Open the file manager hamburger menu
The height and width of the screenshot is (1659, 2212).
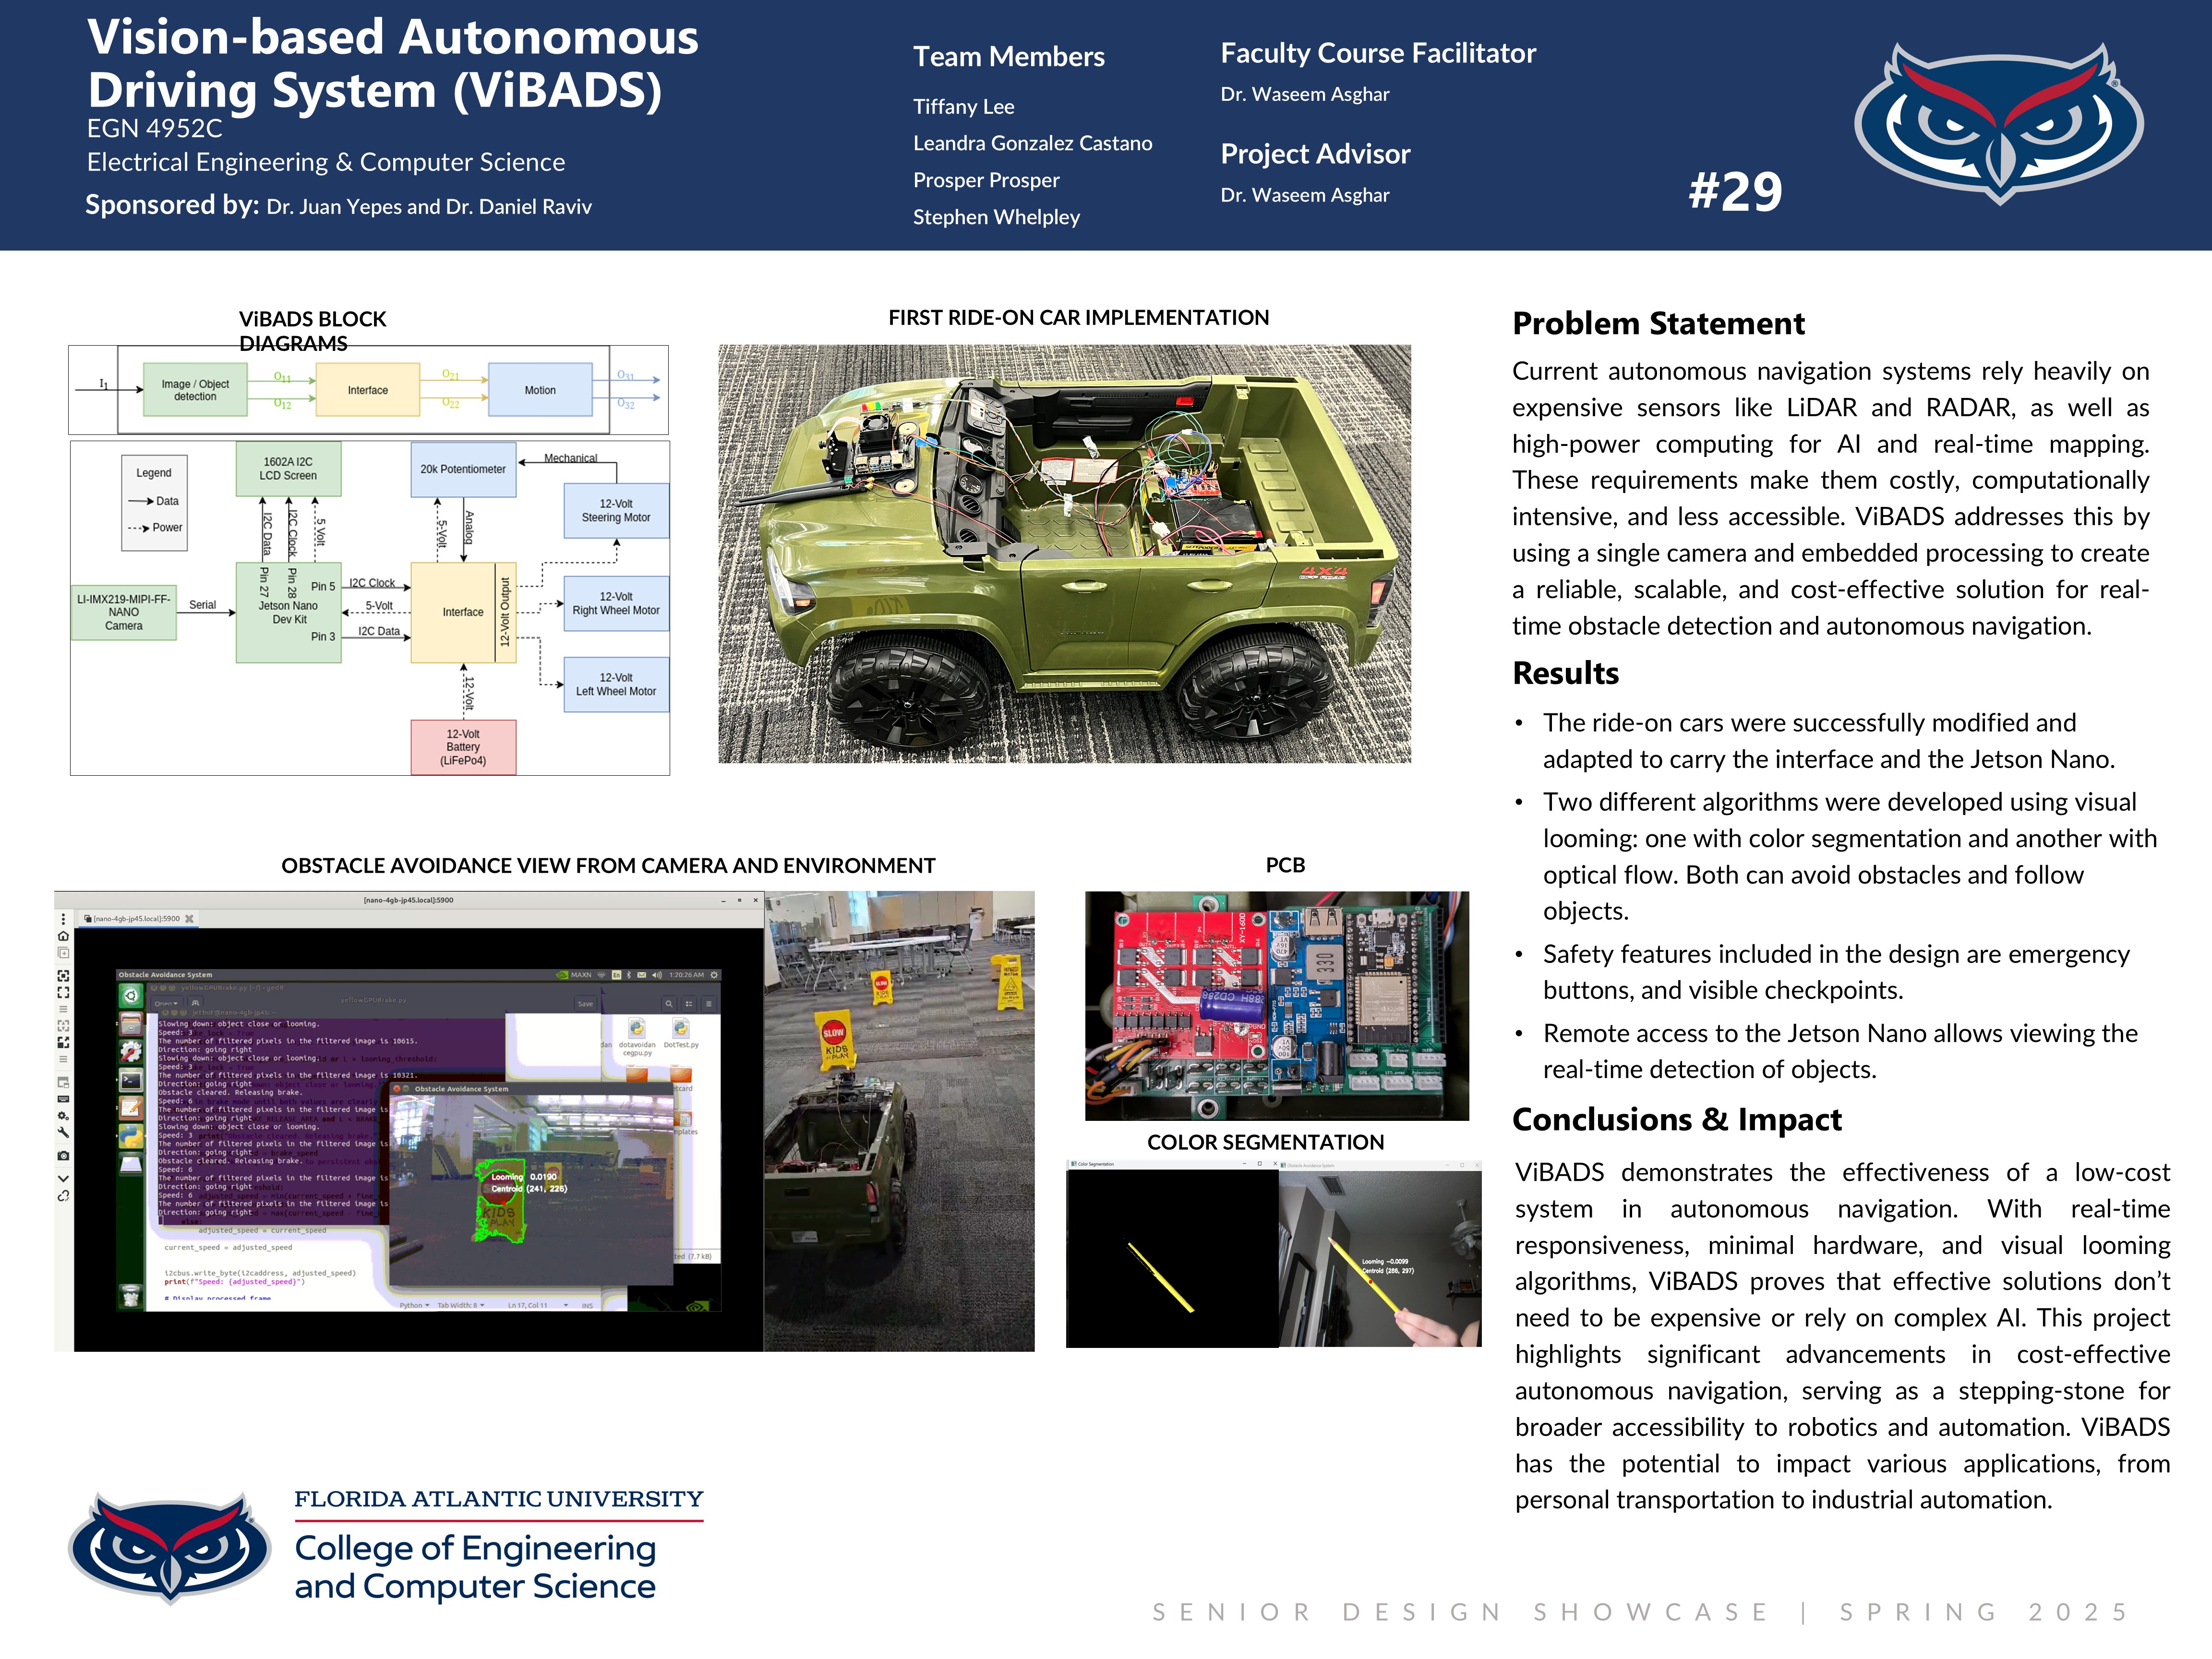(x=709, y=1004)
